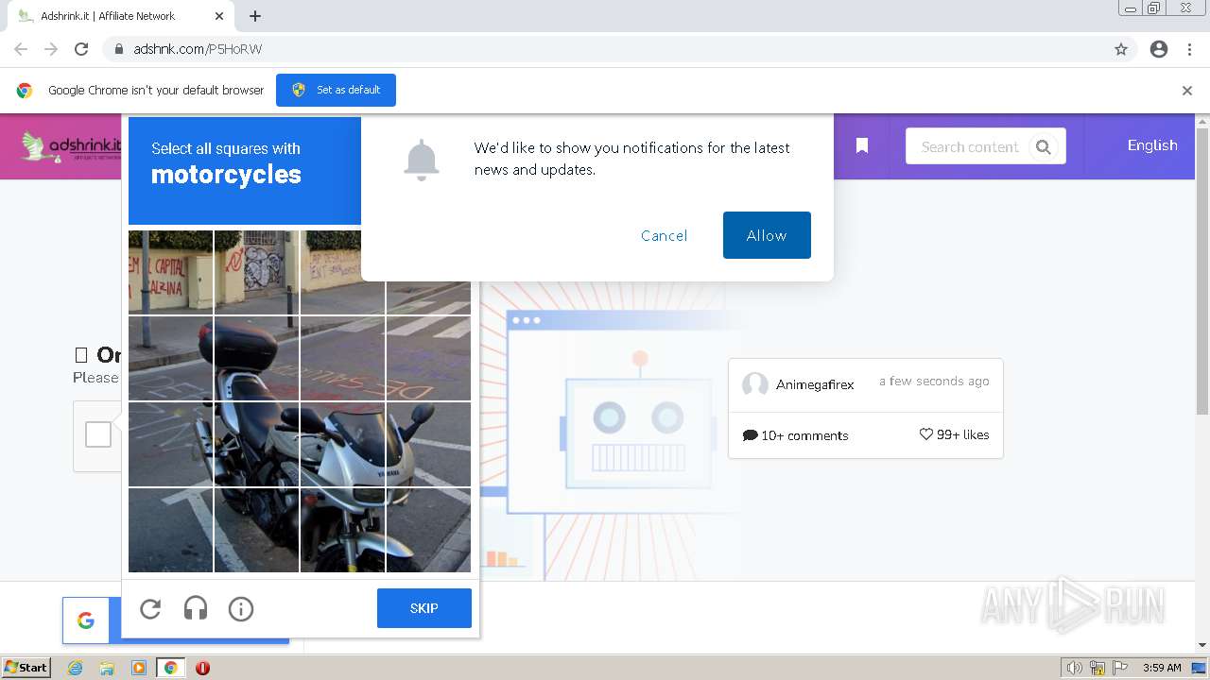Set Chrome as default browser
1210x680 pixels.
click(x=336, y=90)
